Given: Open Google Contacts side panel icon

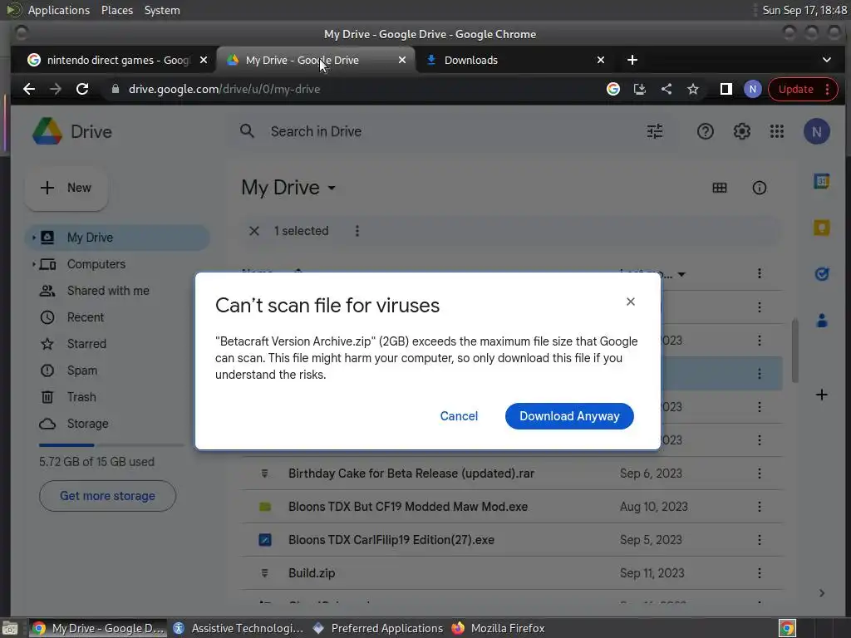Looking at the screenshot, I should click(822, 321).
